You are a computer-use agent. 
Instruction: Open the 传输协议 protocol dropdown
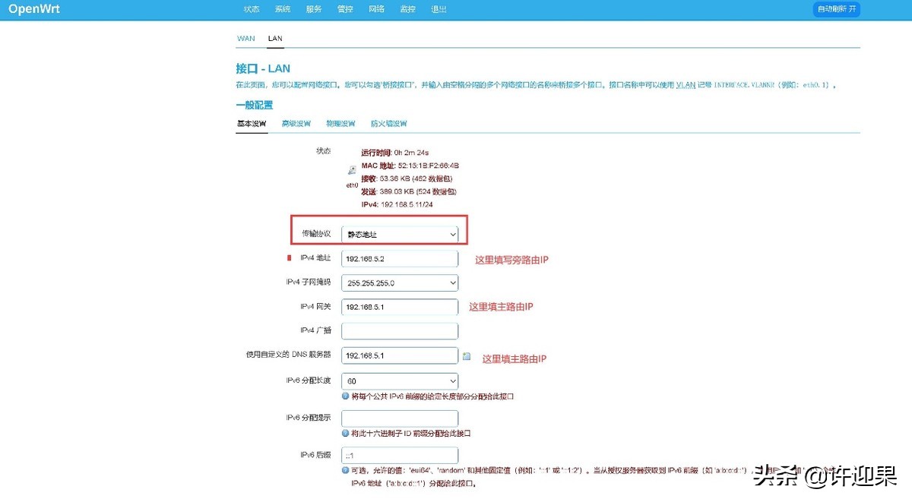(x=399, y=234)
